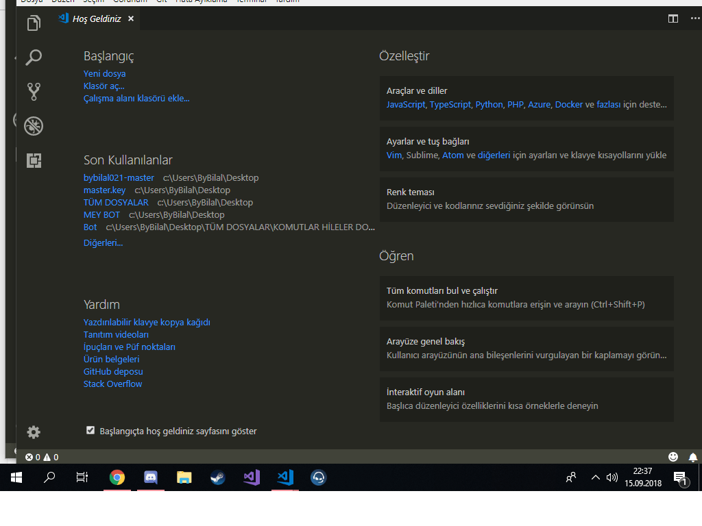Open the Arayüze genel bakış card
The height and width of the screenshot is (526, 702).
526,349
